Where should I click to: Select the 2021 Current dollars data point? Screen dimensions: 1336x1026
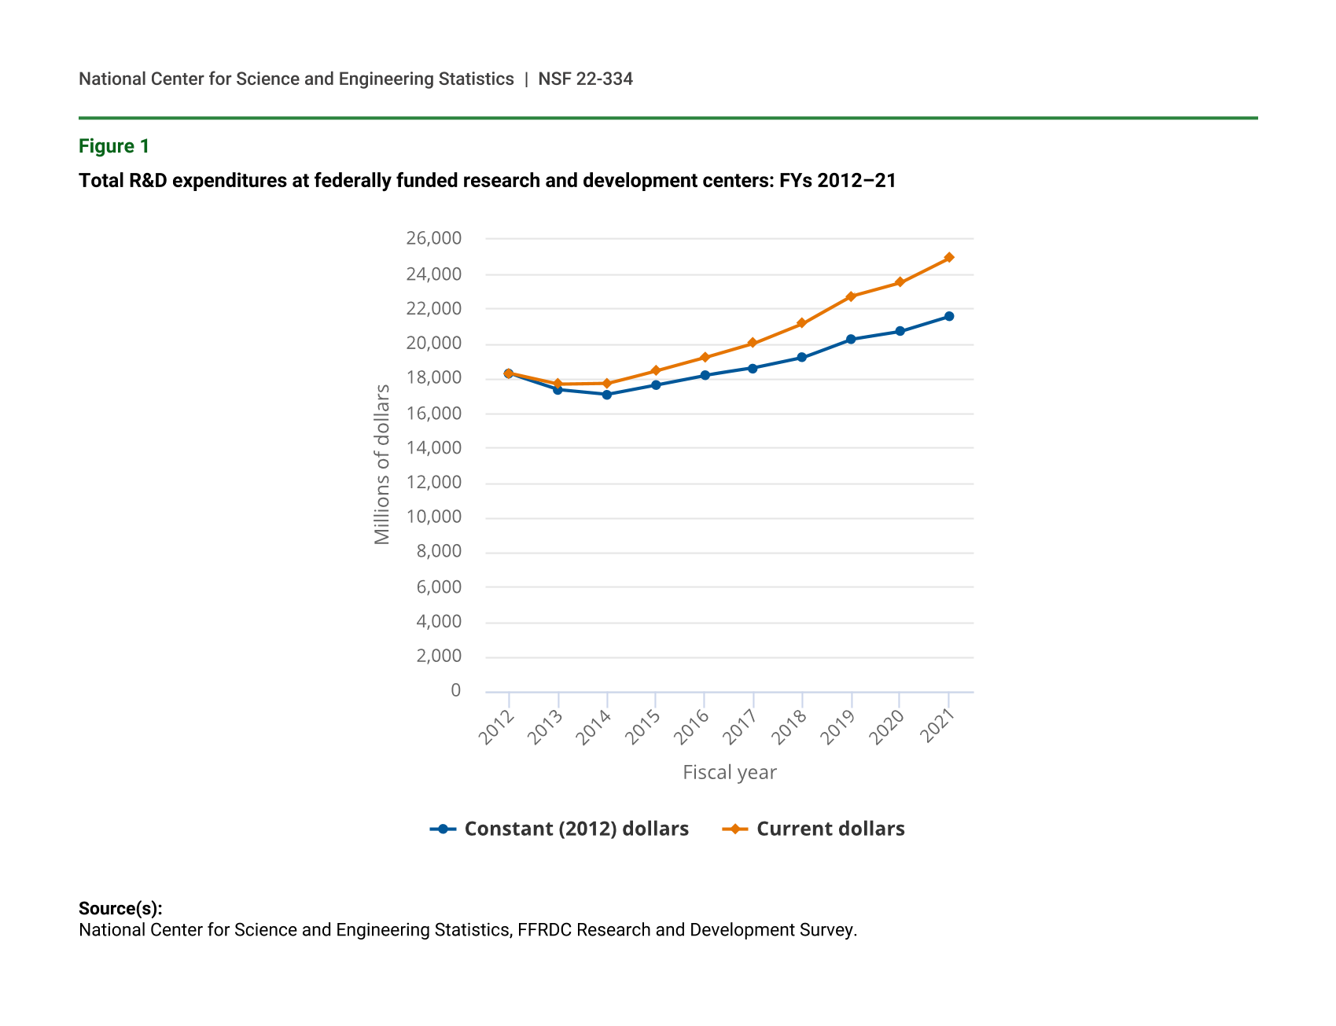[948, 257]
